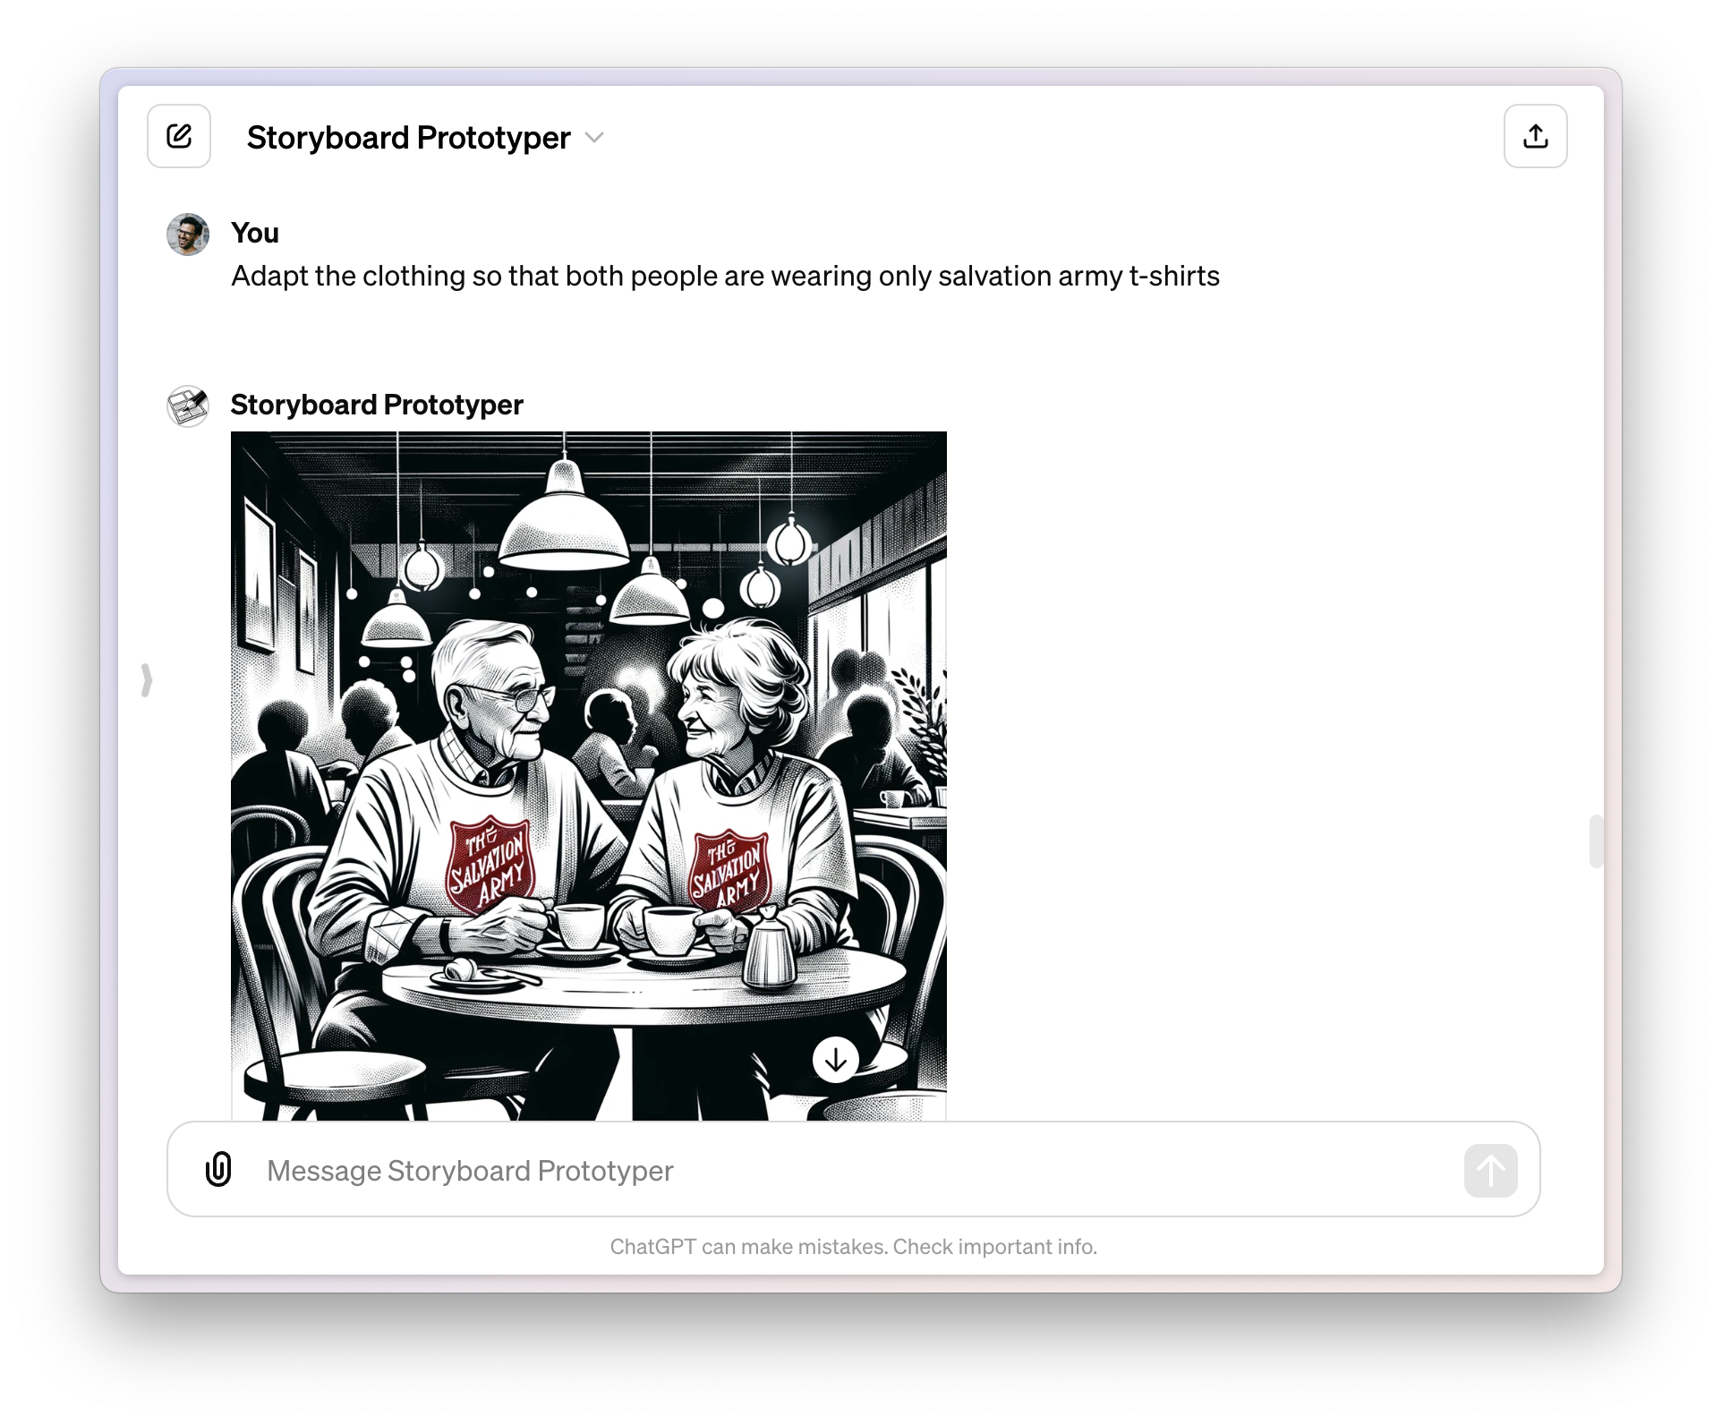Click the share conversation icon

tap(1535, 136)
